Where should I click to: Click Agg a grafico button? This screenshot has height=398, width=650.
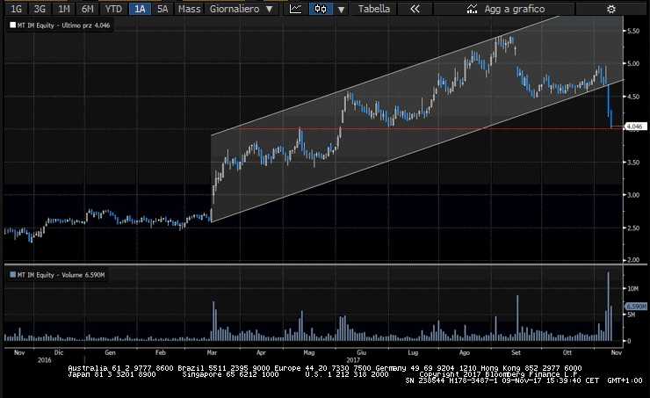tap(505, 9)
